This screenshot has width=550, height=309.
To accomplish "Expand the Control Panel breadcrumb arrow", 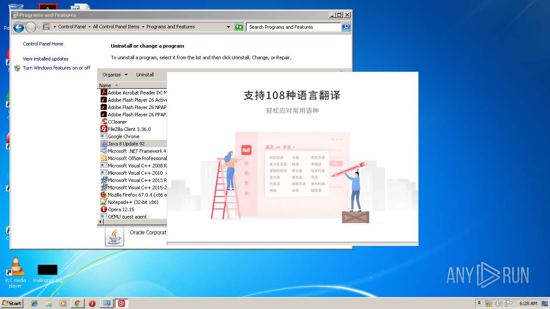I will pyautogui.click(x=89, y=27).
